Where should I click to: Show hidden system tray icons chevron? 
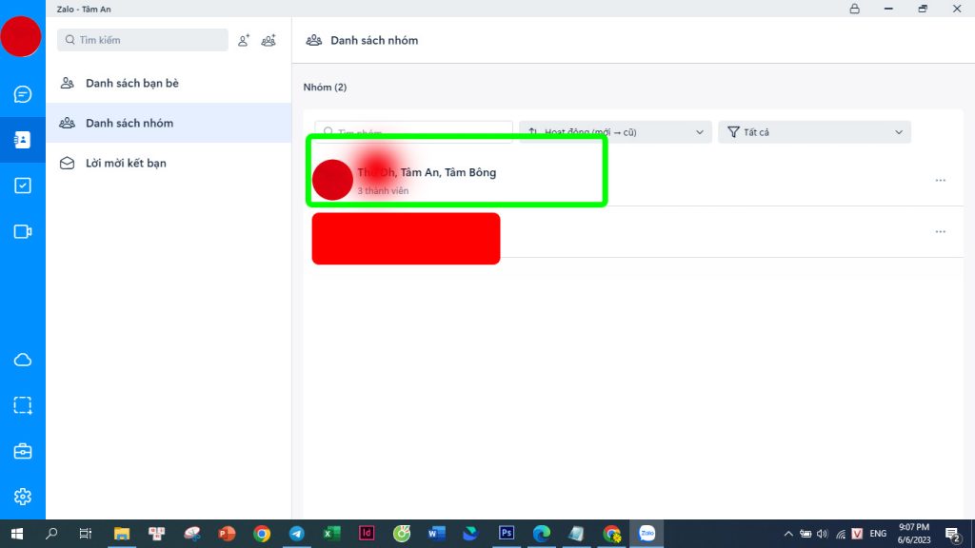[x=788, y=534]
